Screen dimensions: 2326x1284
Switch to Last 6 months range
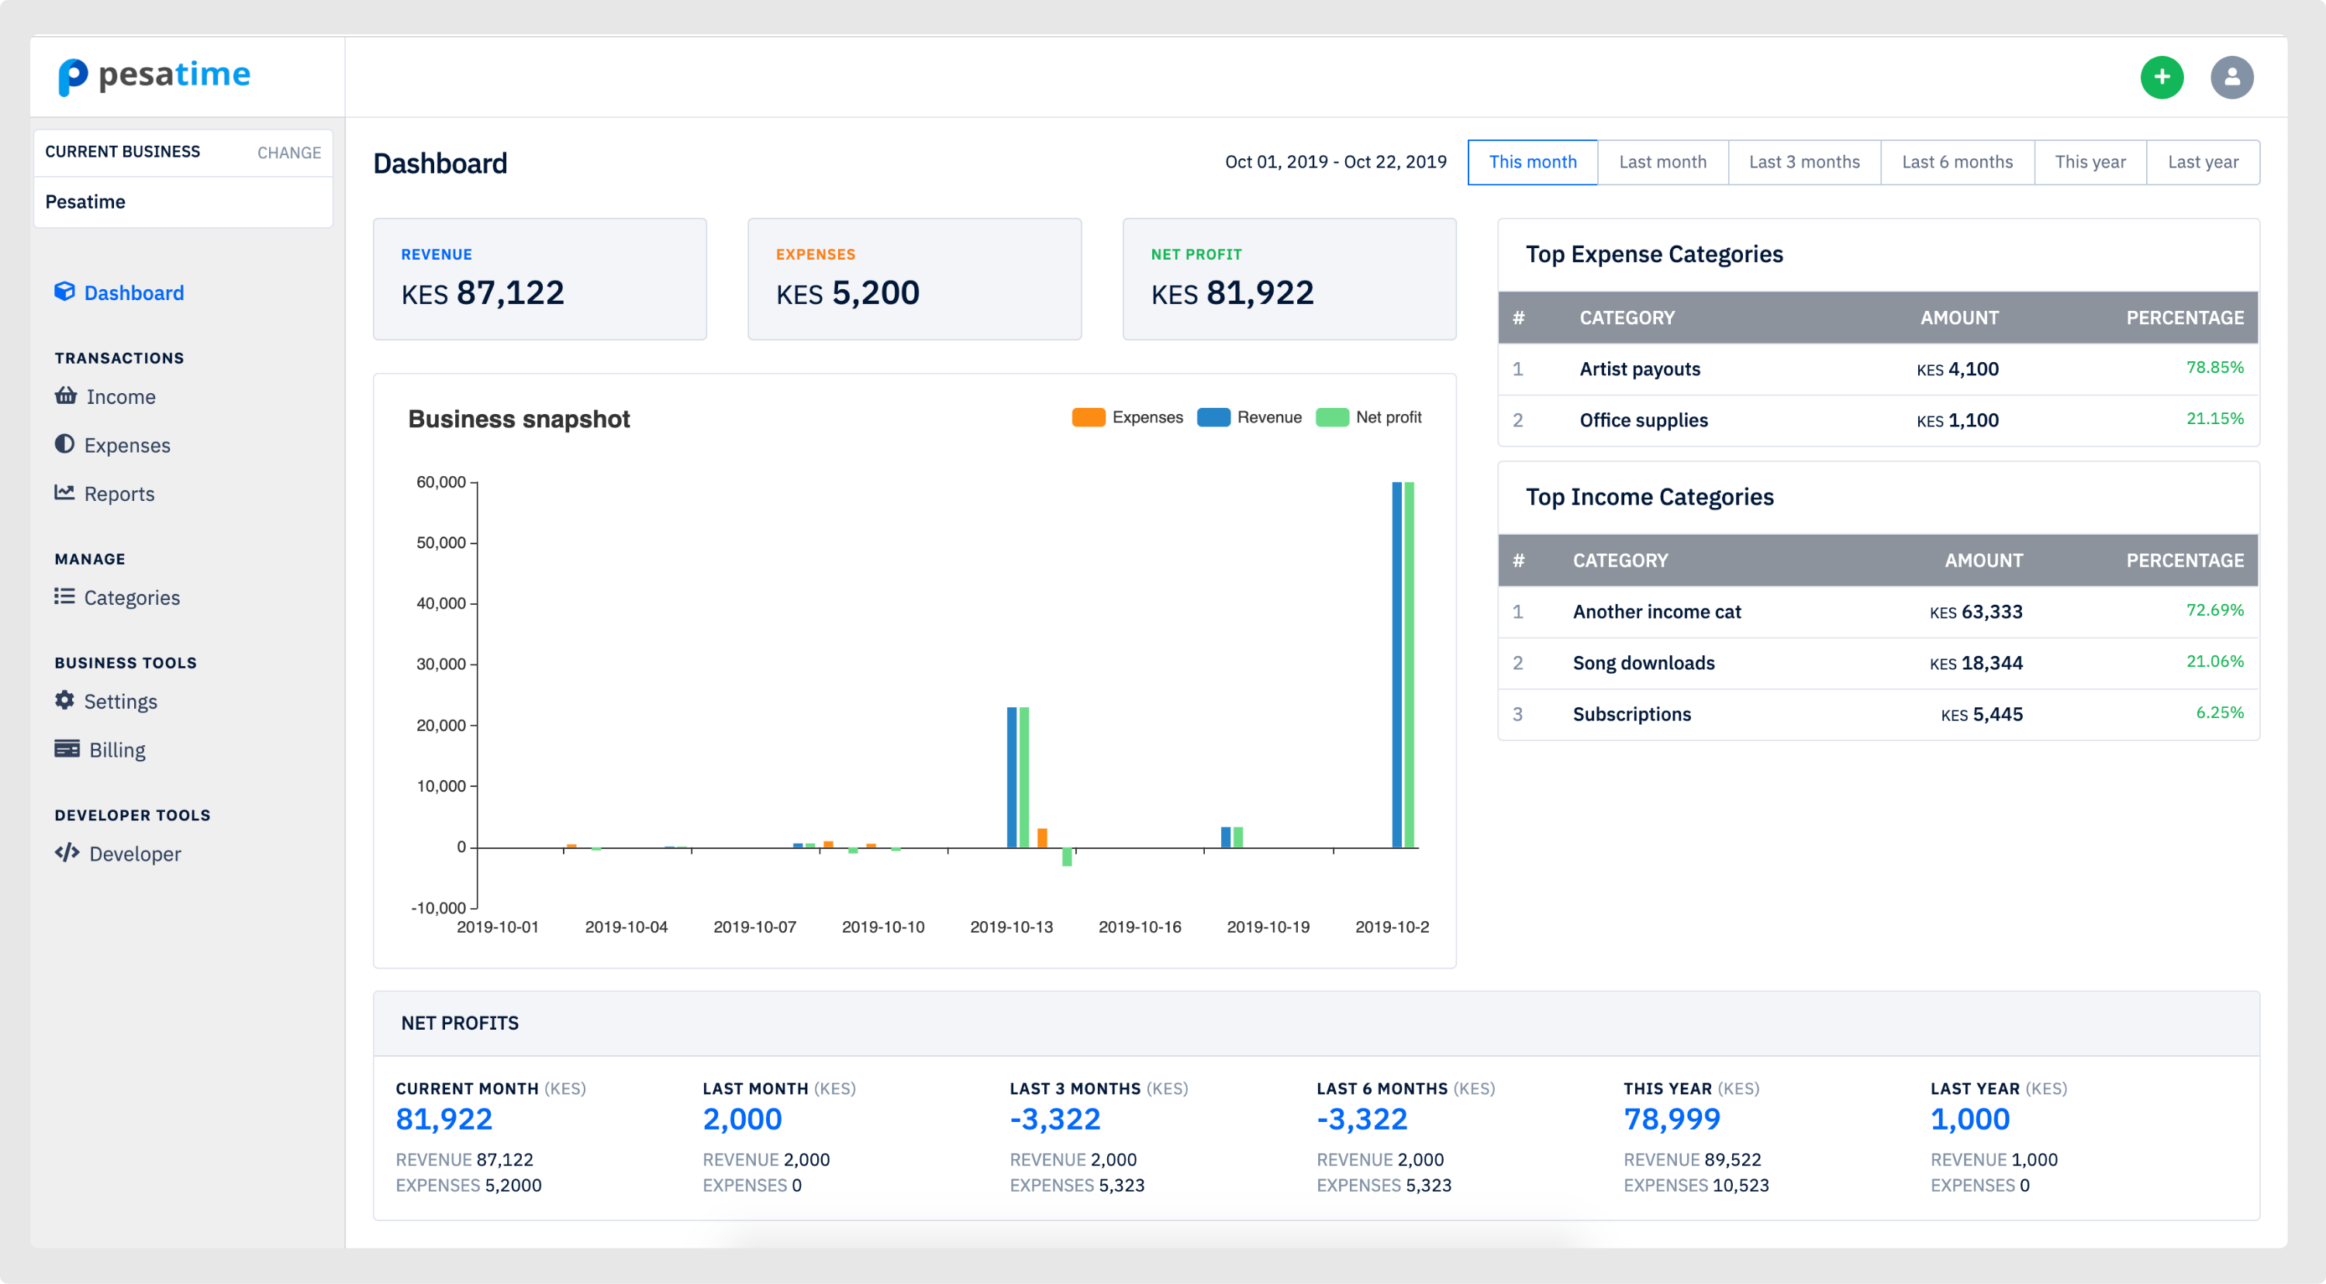point(1957,163)
